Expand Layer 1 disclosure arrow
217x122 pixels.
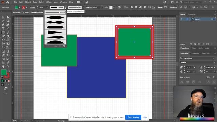(189, 19)
